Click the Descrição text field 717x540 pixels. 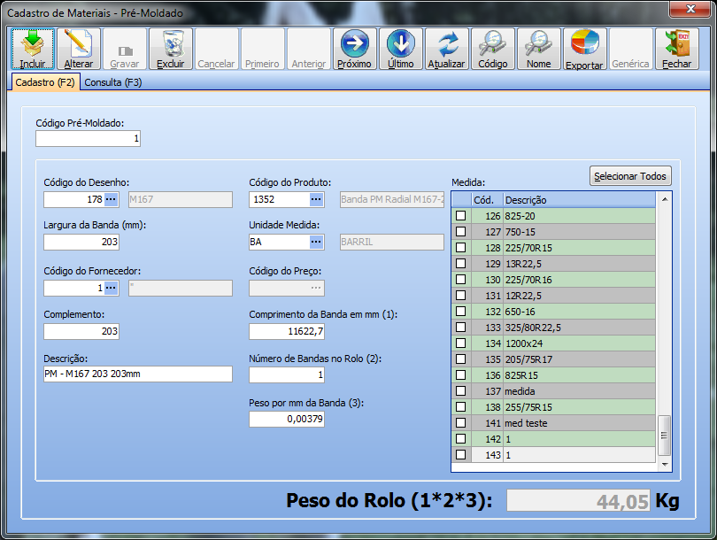137,374
